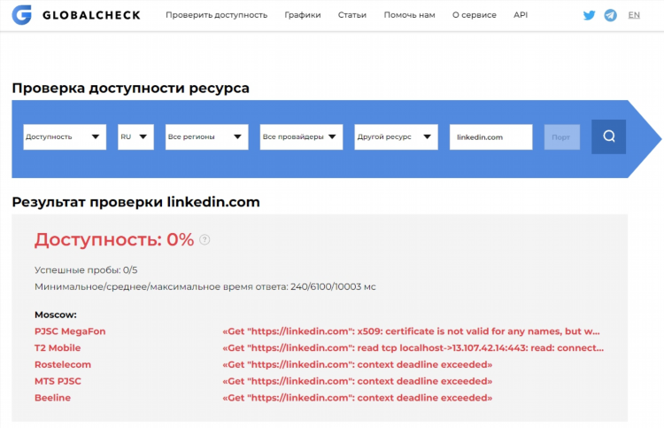The width and height of the screenshot is (664, 428).
Task: Open the Проверить доступность menu item
Action: click(x=216, y=15)
